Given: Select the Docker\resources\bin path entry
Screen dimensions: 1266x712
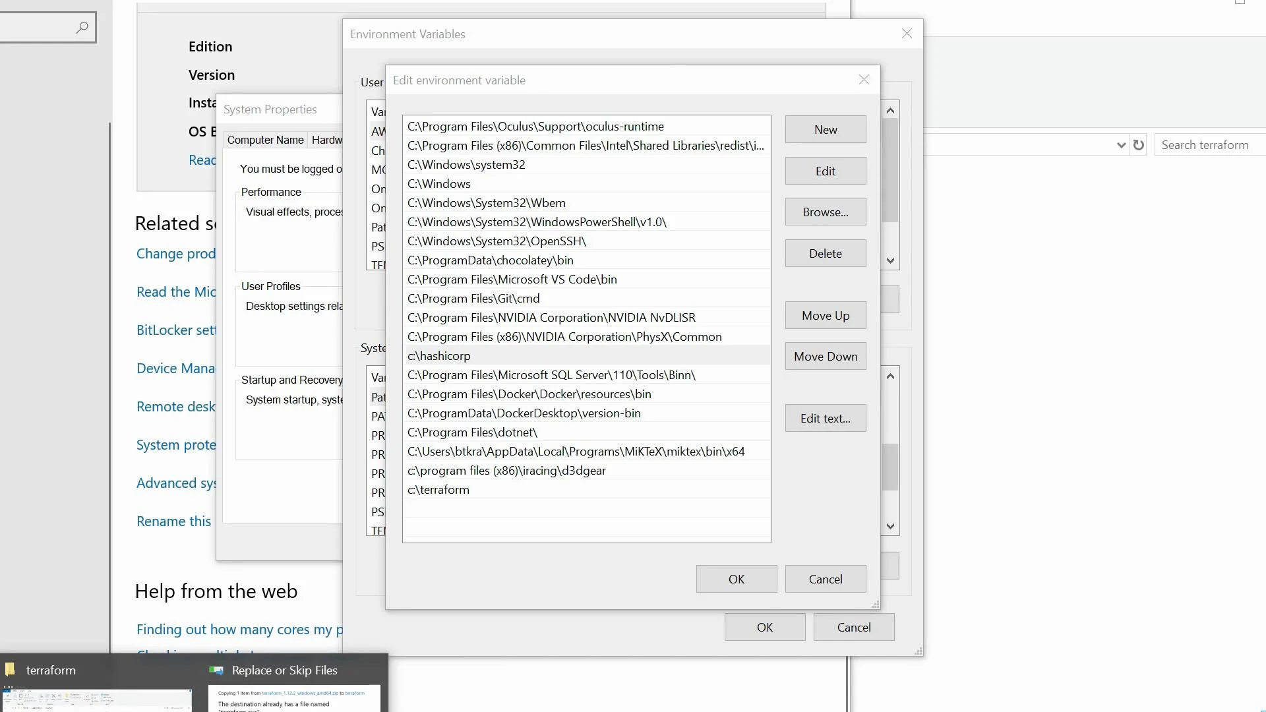Looking at the screenshot, I should point(587,394).
